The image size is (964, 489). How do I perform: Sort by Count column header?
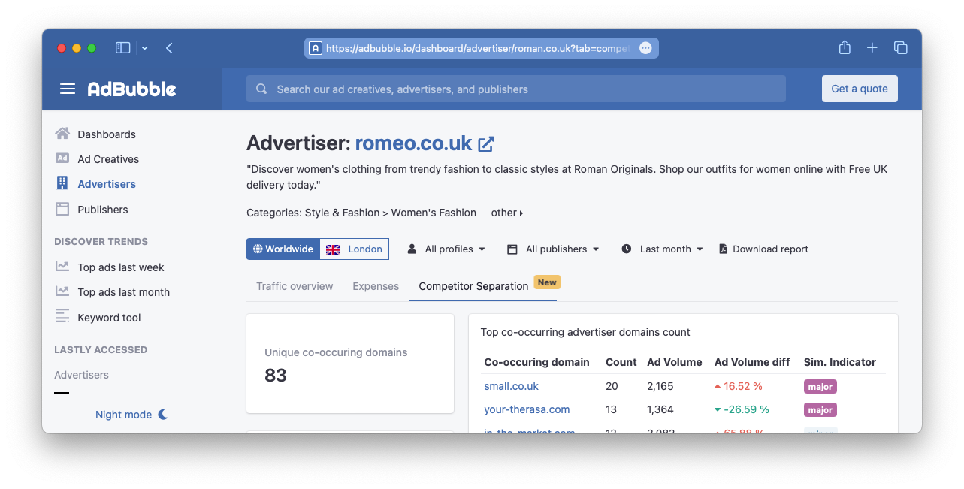[x=621, y=362]
